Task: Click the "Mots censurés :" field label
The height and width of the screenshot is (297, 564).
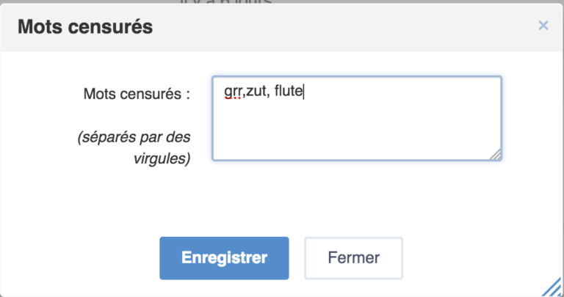Action: pyautogui.click(x=137, y=94)
